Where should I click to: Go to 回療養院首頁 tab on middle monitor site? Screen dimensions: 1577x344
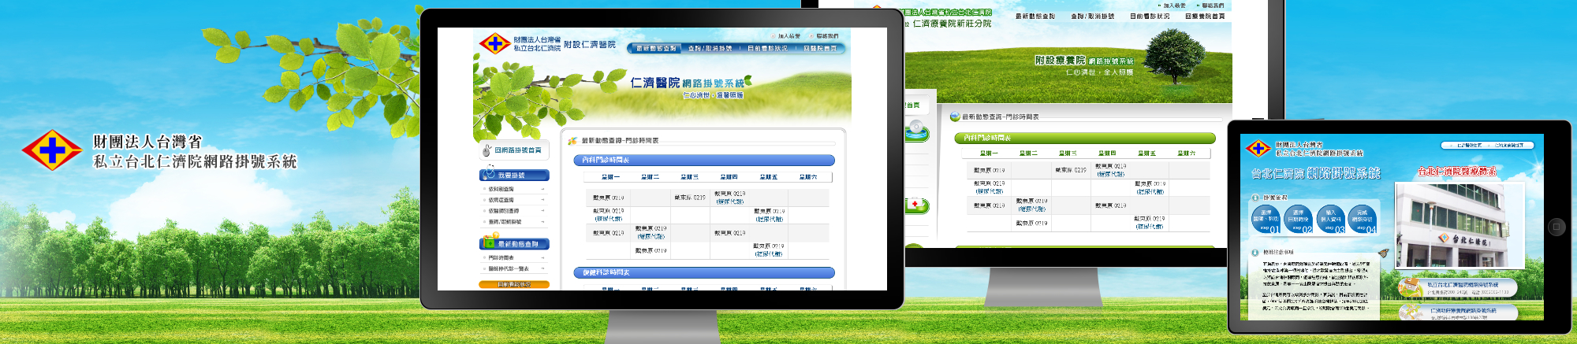tap(1205, 16)
